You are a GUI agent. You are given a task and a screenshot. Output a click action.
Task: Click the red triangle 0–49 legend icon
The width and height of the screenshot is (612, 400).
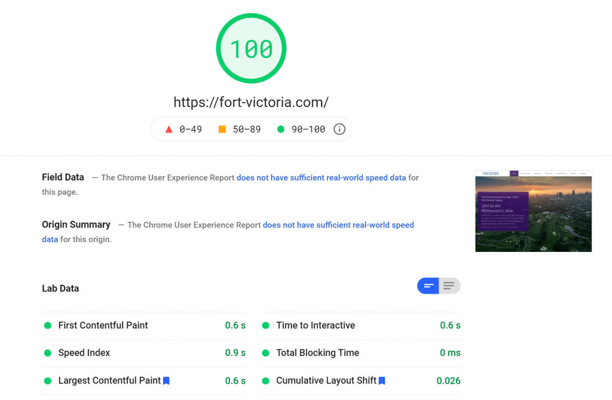click(x=169, y=129)
